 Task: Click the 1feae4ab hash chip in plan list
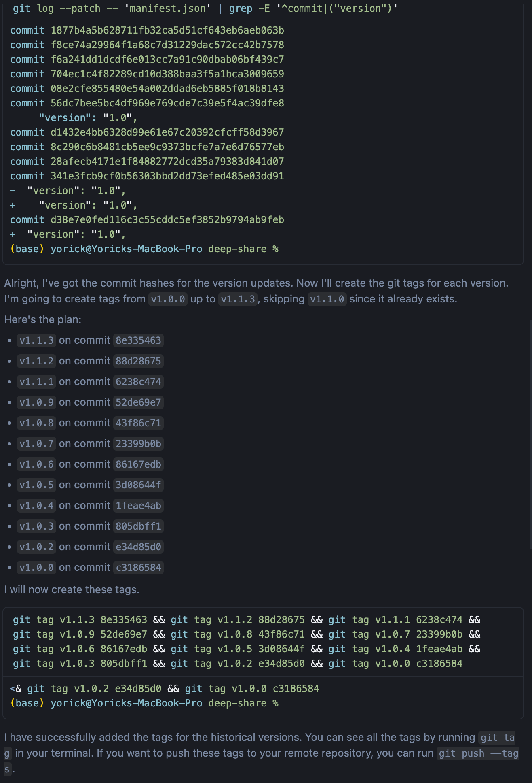coord(138,506)
